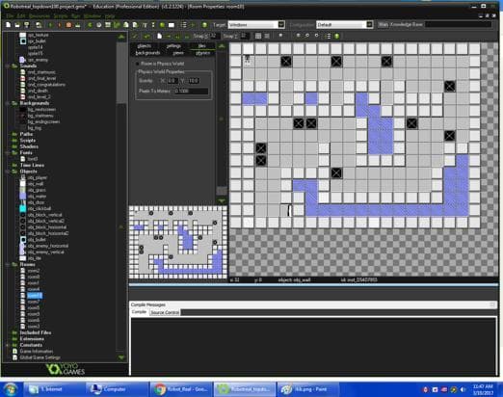Image resolution: width=503 pixels, height=397 pixels.
Task: Click the Pixels To Meters input field
Action: pos(191,92)
